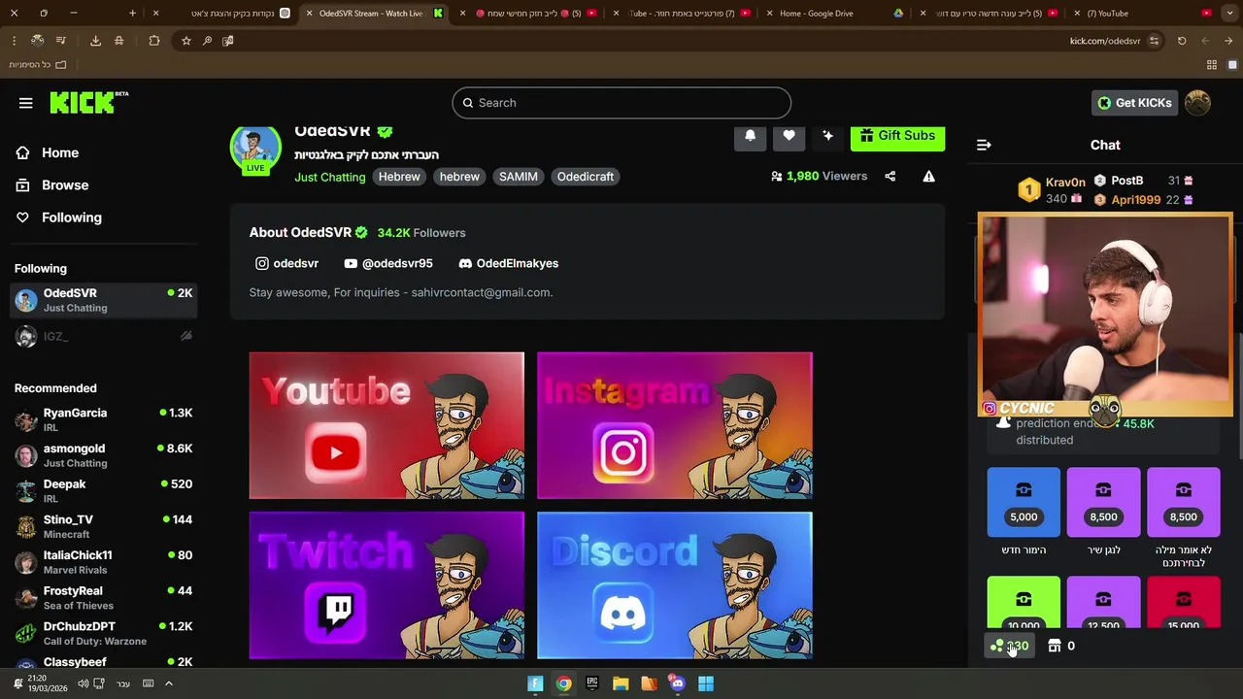Select the offline IGZ_ channel
The image size is (1243, 699).
coord(104,336)
